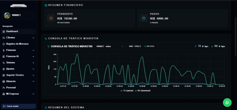This screenshot has width=237, height=110.
Task: Open the Almacén menu item
Action: point(18,81)
